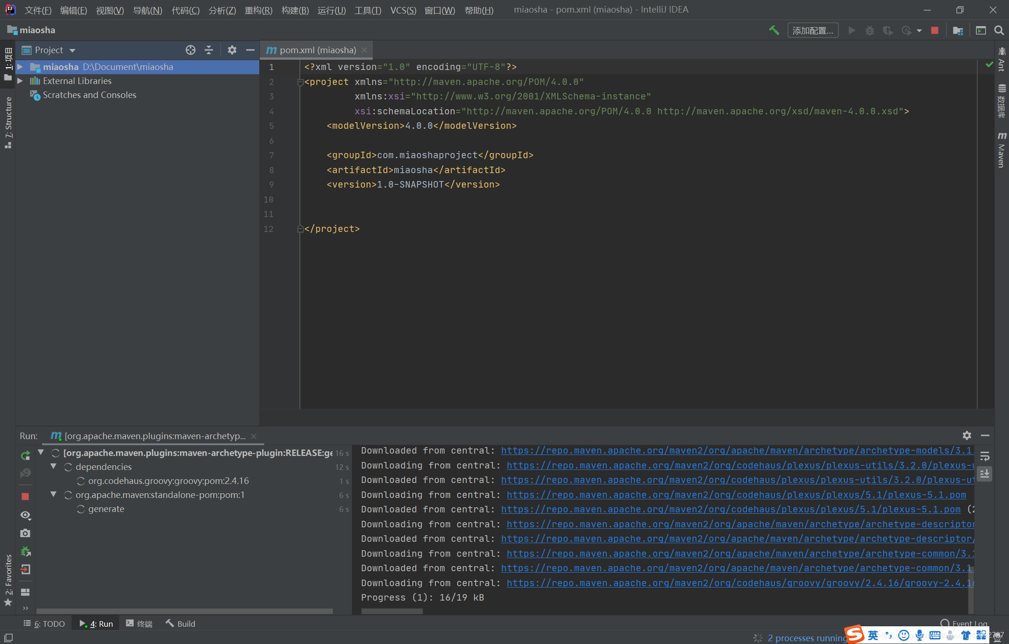Minimize the Run tool window

pyautogui.click(x=985, y=435)
